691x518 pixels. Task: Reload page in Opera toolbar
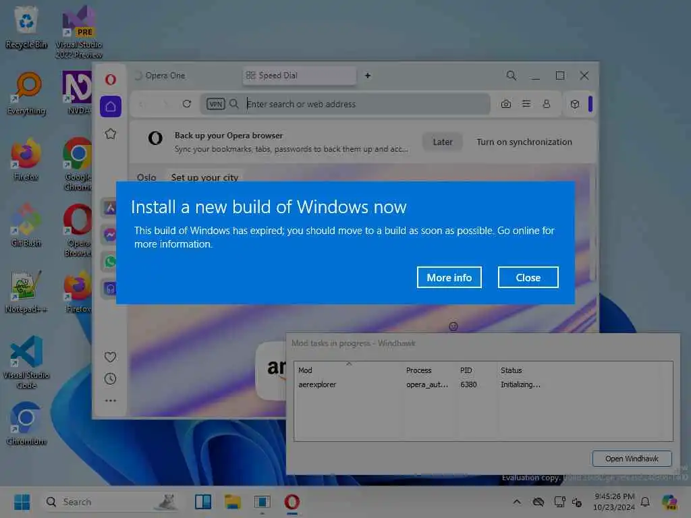click(187, 104)
